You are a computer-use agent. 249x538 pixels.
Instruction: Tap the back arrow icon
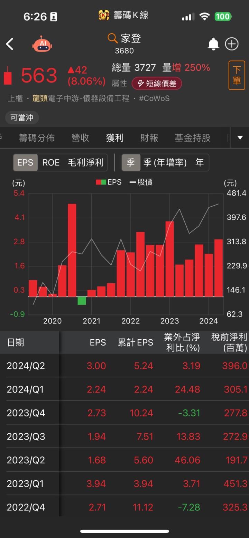pos(10,44)
